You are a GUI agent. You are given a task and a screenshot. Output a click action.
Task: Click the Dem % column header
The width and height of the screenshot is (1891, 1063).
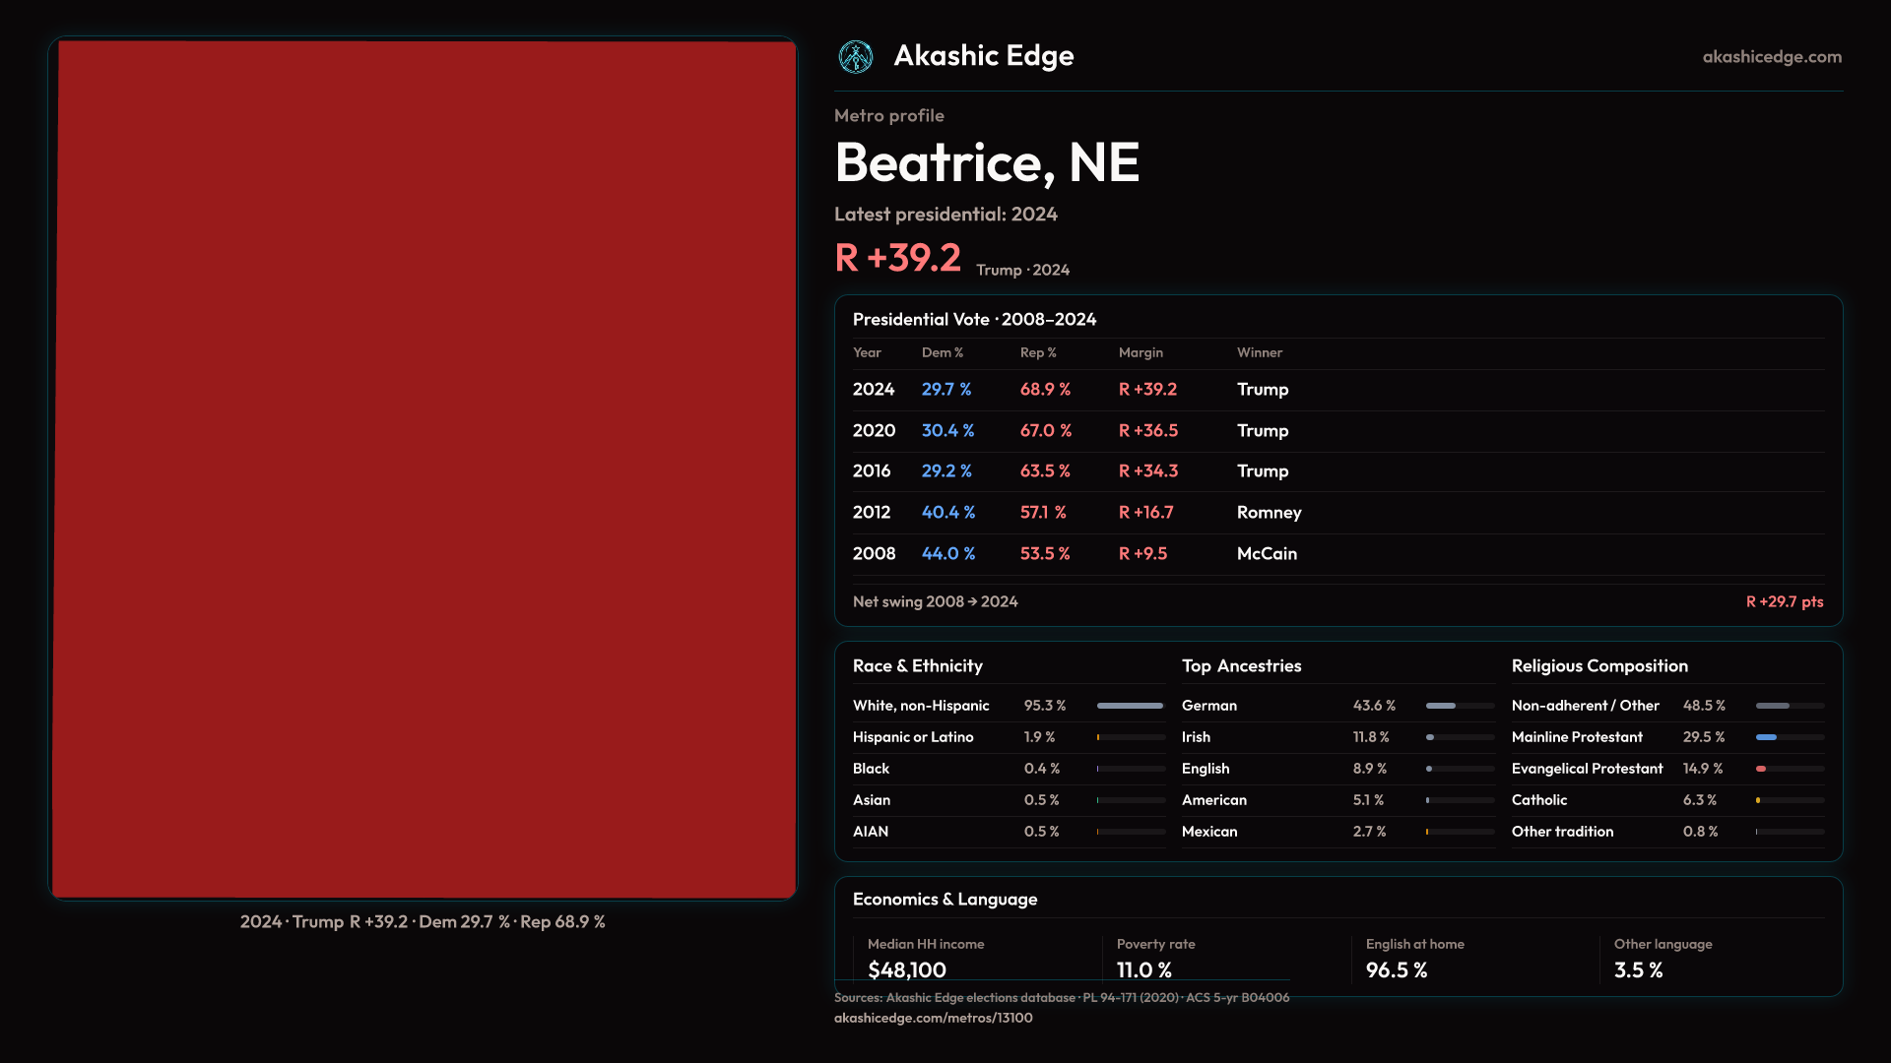pos(942,352)
